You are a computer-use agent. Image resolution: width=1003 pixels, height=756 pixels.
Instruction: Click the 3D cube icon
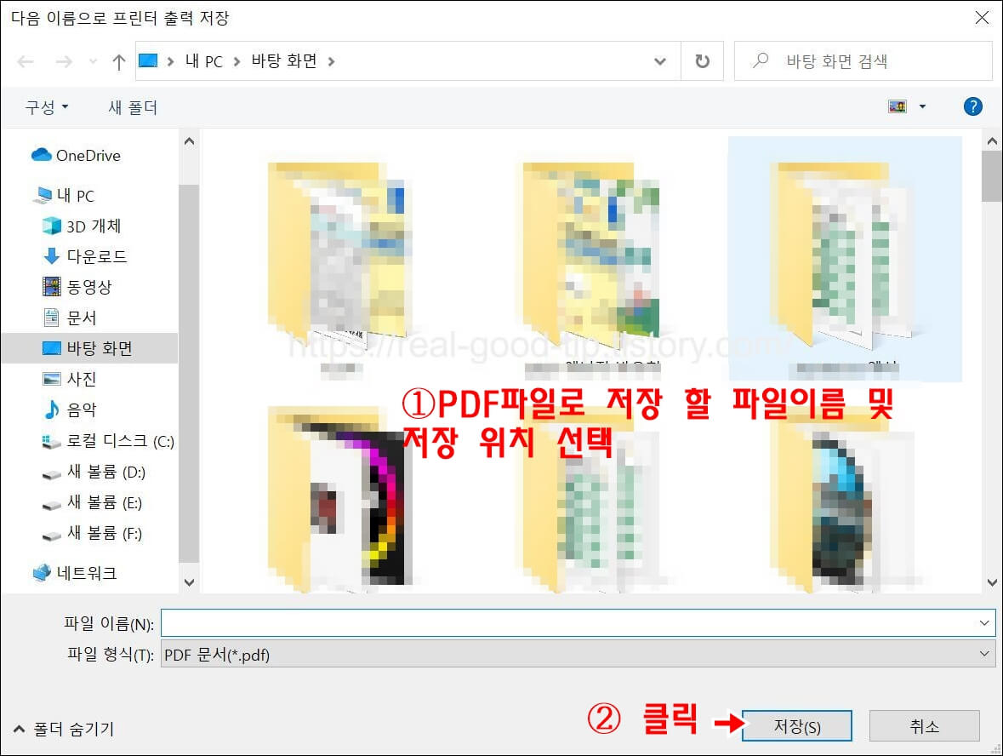pos(51,226)
